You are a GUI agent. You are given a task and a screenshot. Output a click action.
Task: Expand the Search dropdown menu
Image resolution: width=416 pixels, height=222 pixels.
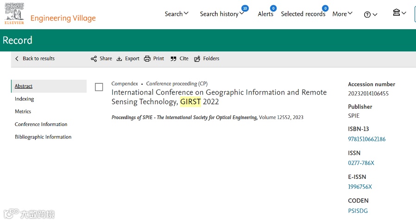coord(176,14)
